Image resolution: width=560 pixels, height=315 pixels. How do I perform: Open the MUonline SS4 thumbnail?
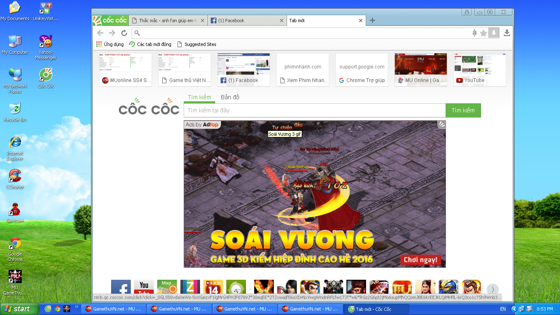[126, 70]
